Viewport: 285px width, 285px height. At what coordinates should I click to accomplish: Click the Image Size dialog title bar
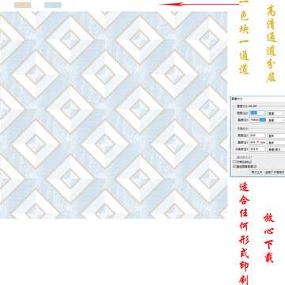pyautogui.click(x=257, y=99)
